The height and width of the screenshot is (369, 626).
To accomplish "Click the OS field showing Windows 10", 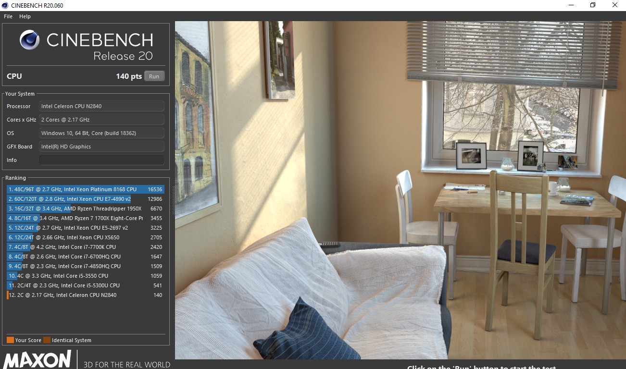I will [101, 133].
